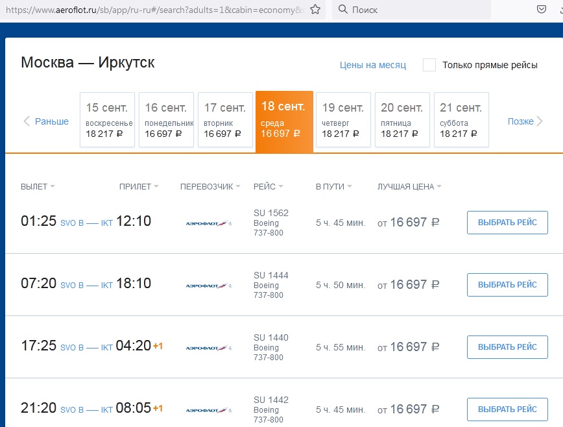Open the 'Цены на месяц' link
This screenshot has width=563, height=427.
coord(373,65)
